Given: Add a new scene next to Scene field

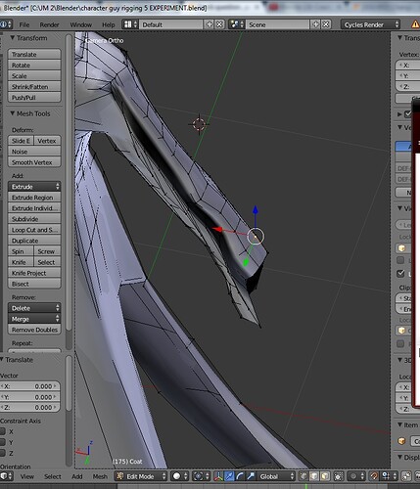Looking at the screenshot, I should click(315, 24).
